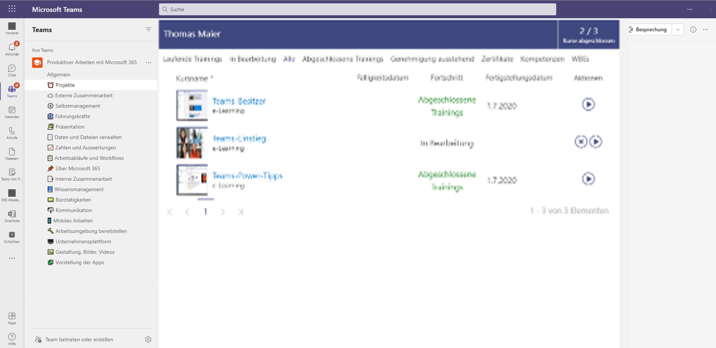This screenshot has width=716, height=348.
Task: Open the Teams-Einstieg course link
Action: point(239,138)
